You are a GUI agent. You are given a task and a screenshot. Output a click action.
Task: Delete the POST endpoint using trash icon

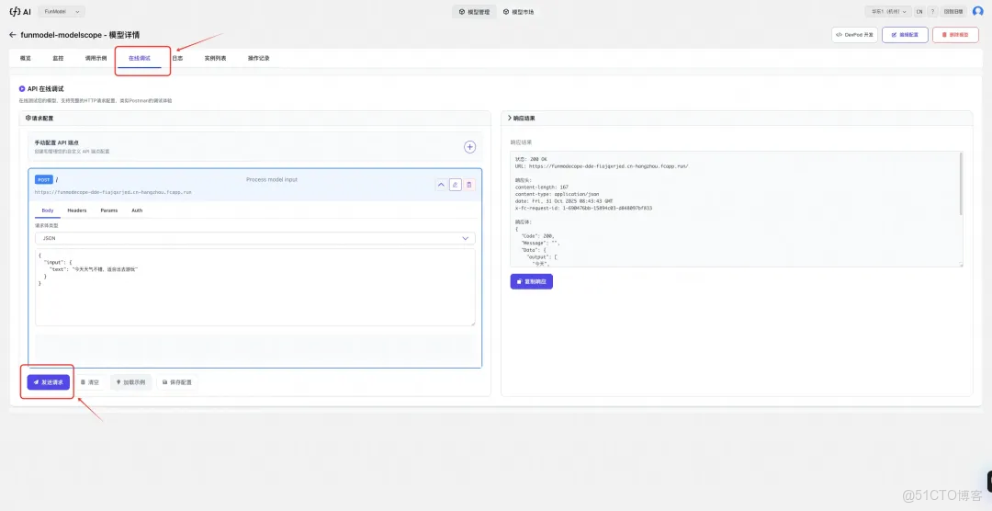(x=468, y=185)
